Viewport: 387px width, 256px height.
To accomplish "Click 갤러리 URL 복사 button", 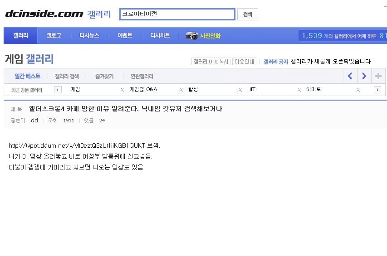I will [x=211, y=61].
